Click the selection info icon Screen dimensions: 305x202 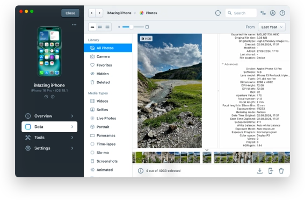click(x=141, y=171)
